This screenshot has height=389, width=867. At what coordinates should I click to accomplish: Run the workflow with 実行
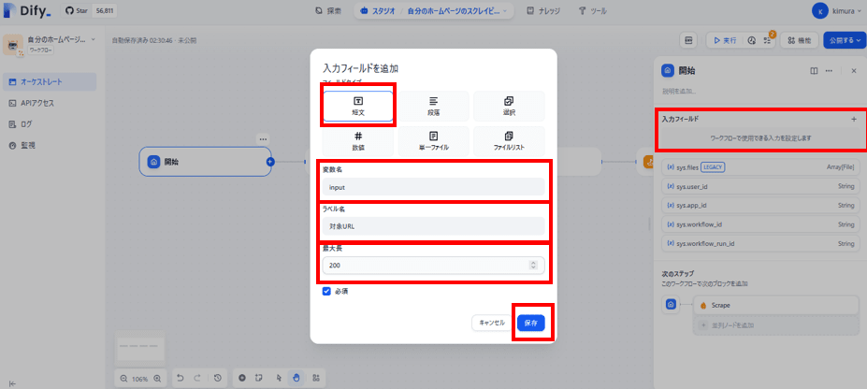point(724,40)
